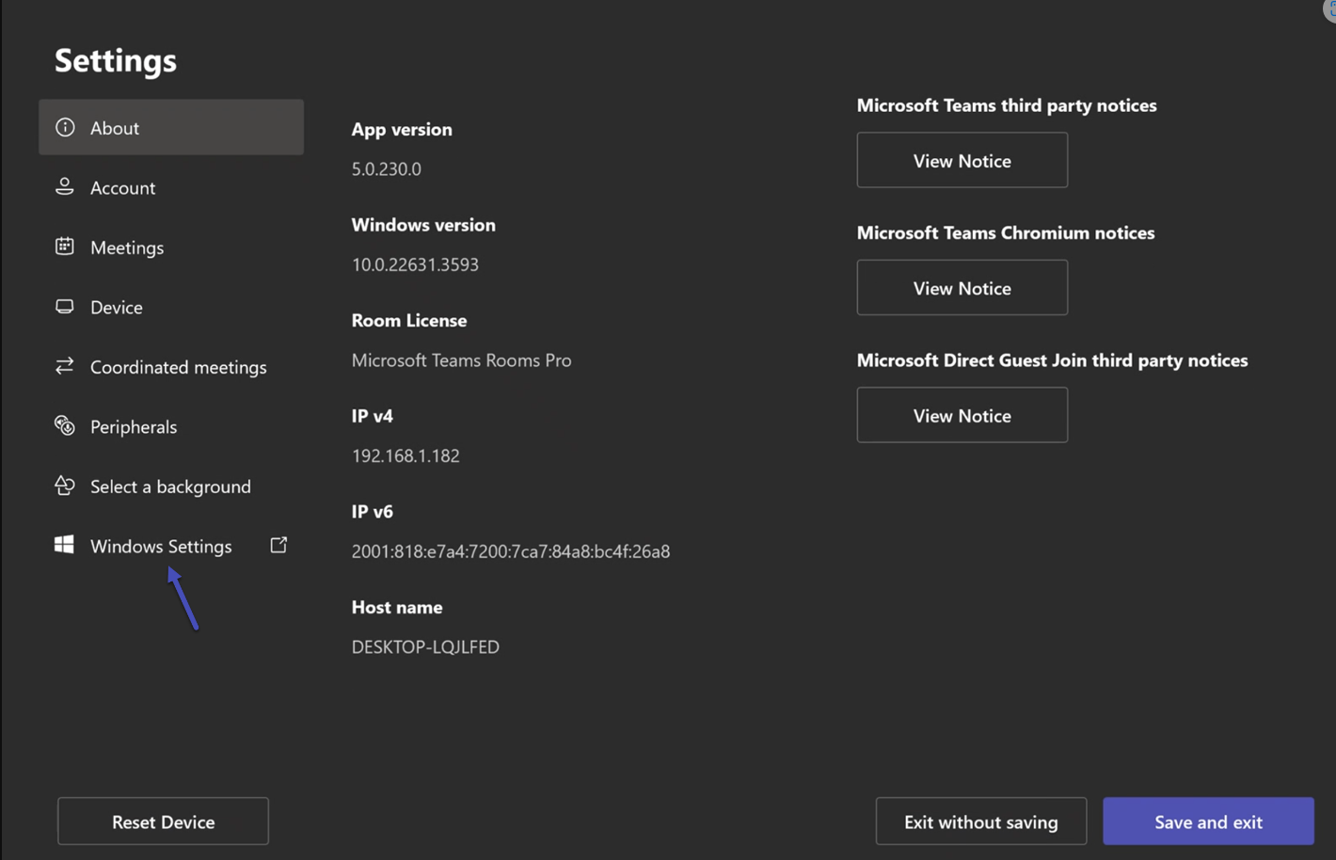View Microsoft Teams third party notice
Image resolution: width=1336 pixels, height=860 pixels.
point(962,160)
